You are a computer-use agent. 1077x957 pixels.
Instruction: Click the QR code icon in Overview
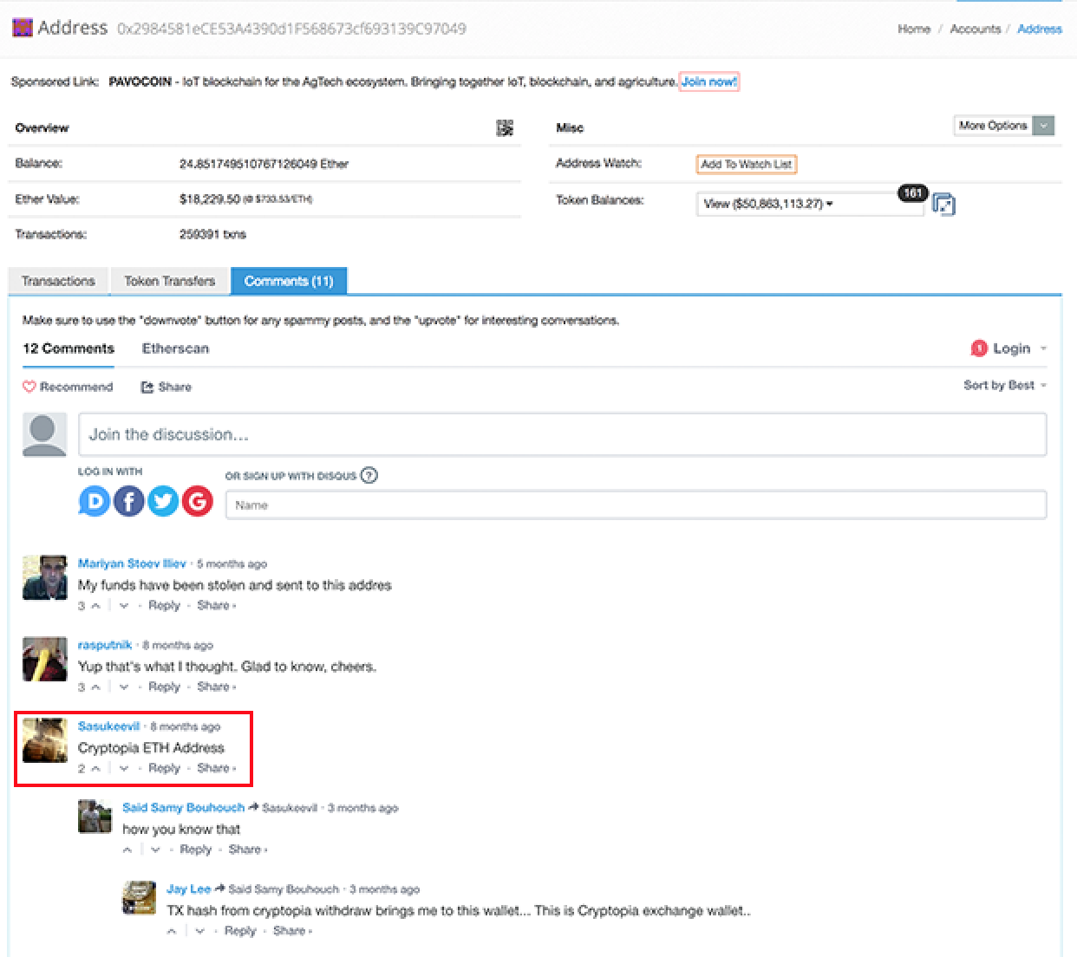(505, 128)
